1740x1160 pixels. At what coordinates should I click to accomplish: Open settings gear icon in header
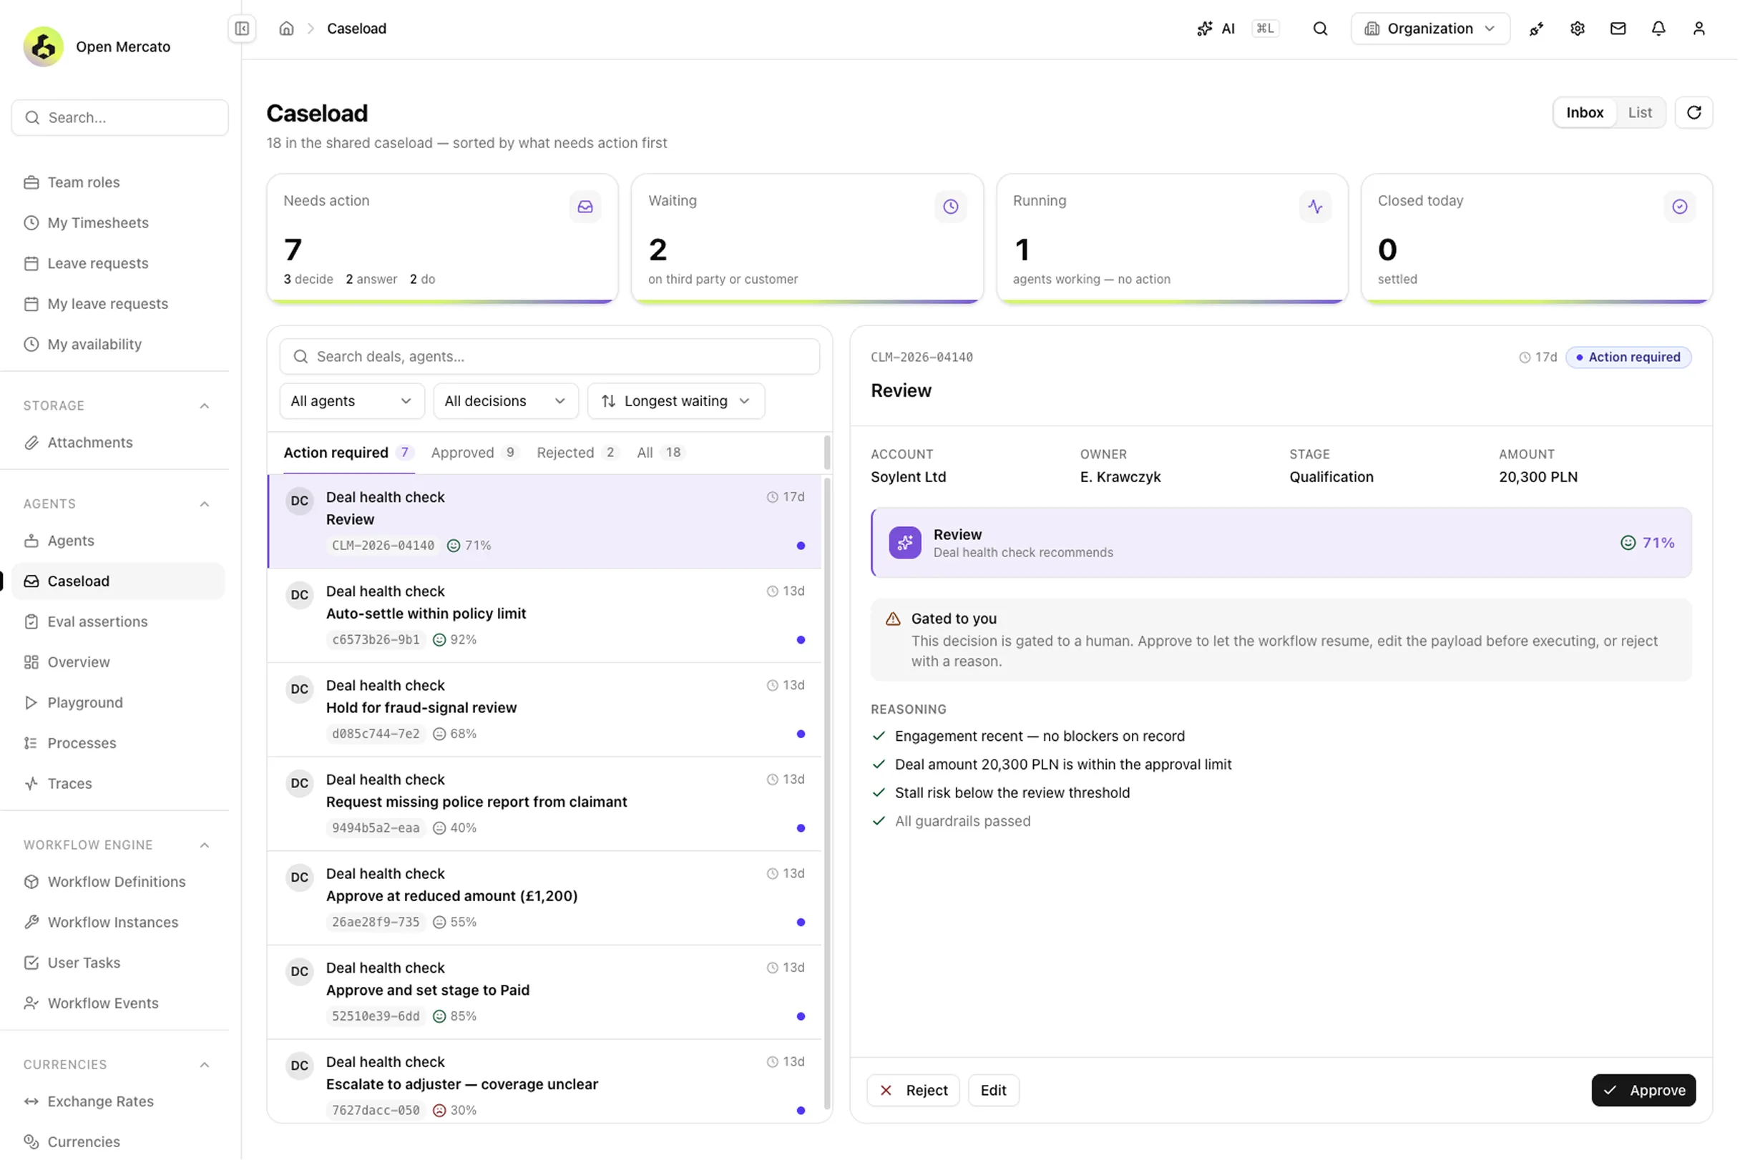[1577, 28]
